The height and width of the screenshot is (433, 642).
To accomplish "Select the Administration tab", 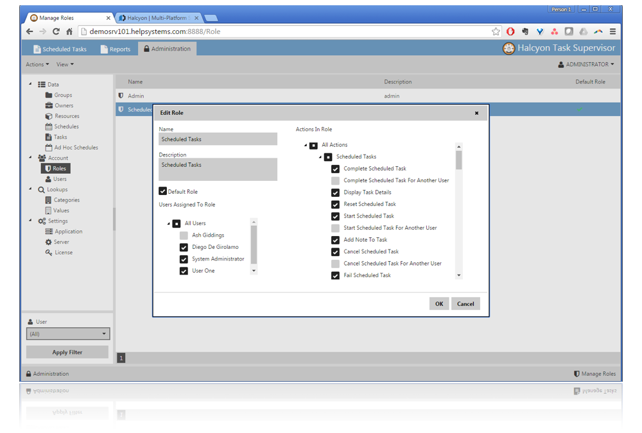I will point(167,49).
